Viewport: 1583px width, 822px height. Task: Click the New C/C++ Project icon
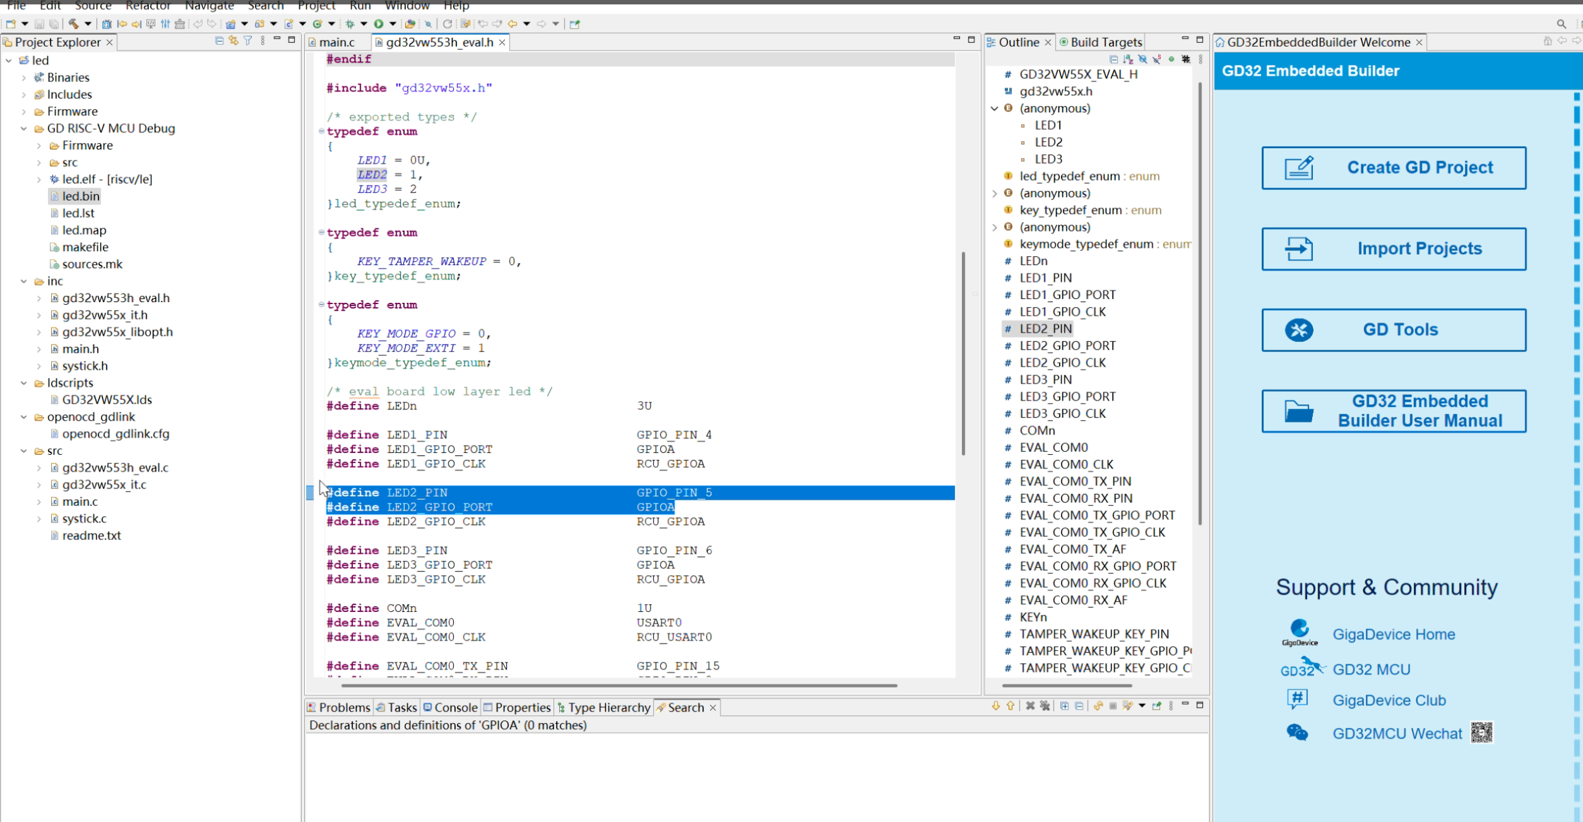tap(230, 24)
